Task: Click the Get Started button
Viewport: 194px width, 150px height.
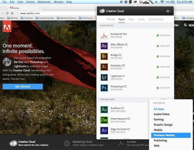Action: (x=23, y=86)
